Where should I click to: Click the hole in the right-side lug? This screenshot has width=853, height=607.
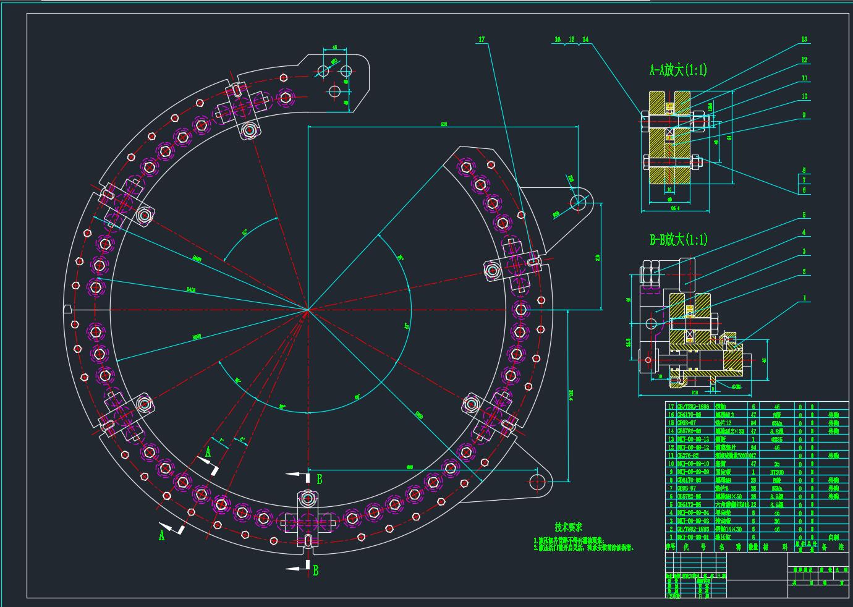click(579, 201)
